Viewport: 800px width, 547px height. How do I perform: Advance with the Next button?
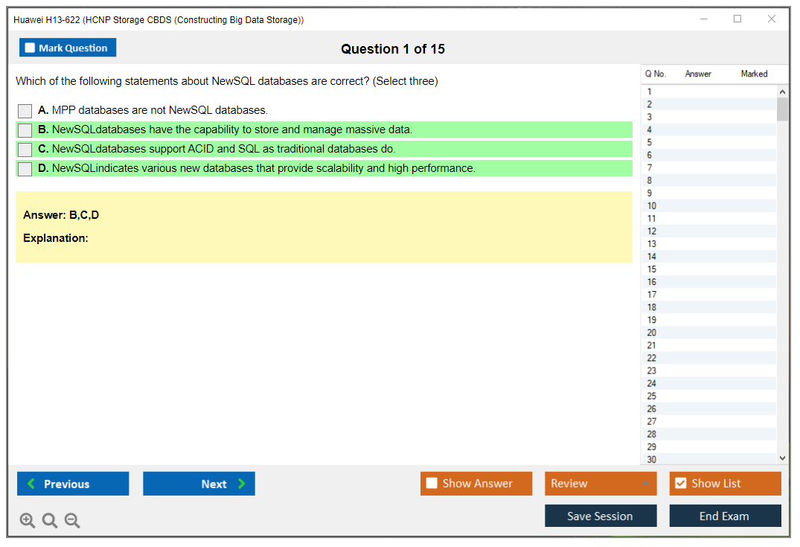pos(199,484)
